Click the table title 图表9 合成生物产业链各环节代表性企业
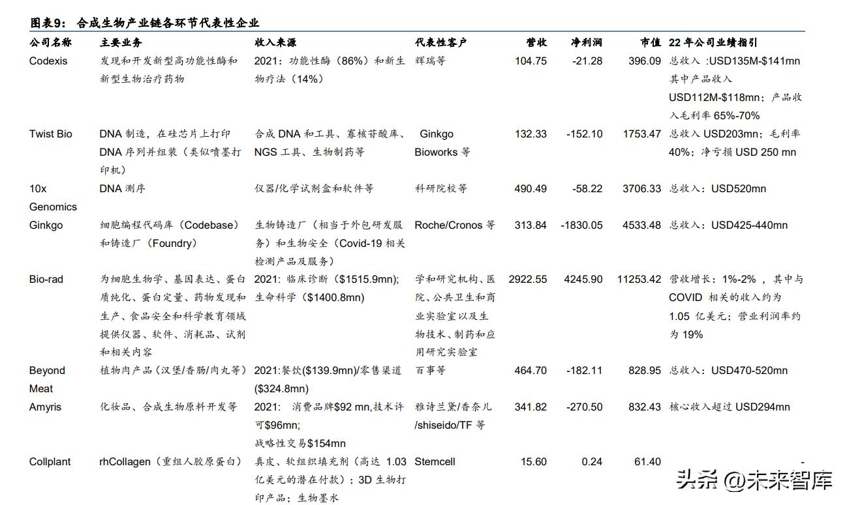The width and height of the screenshot is (847, 505). point(144,23)
